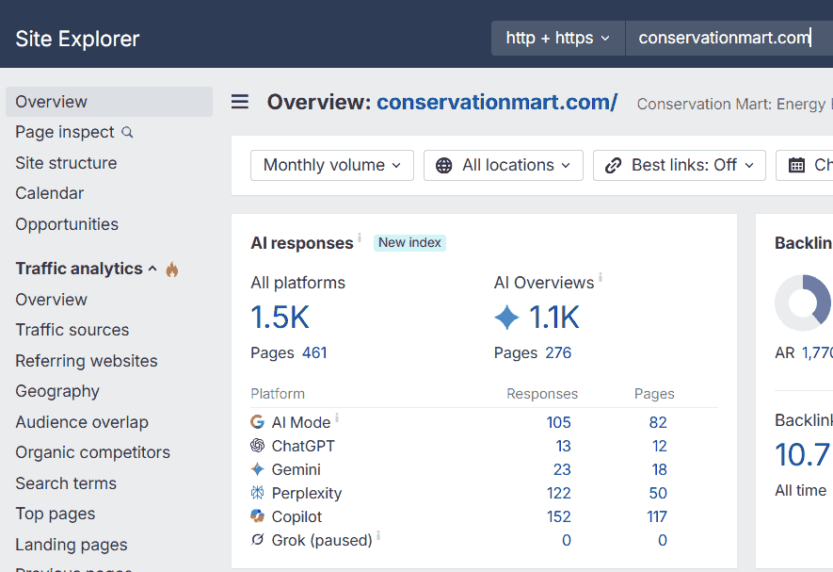Open Top pages in the sidebar
The width and height of the screenshot is (833, 572).
(56, 514)
